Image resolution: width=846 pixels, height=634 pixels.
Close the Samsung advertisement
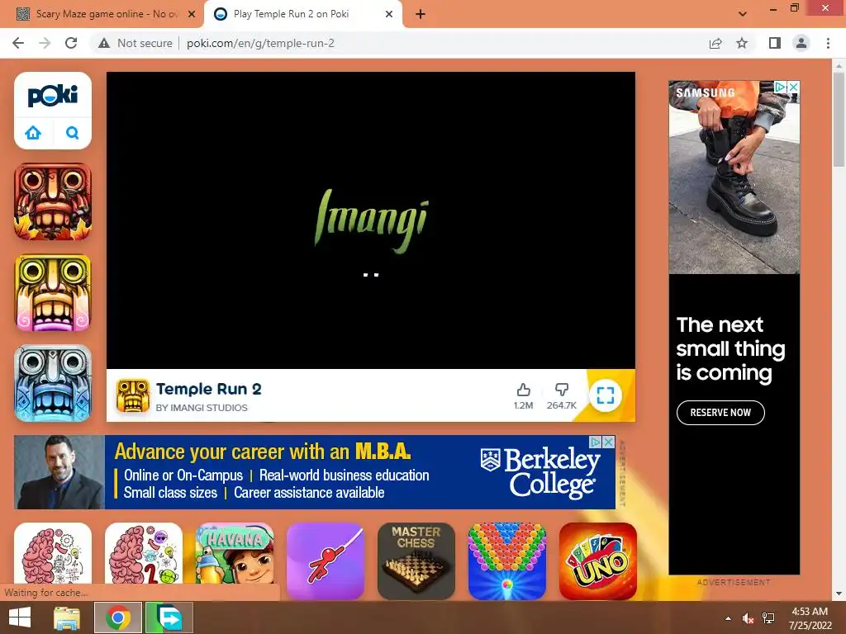pyautogui.click(x=793, y=87)
